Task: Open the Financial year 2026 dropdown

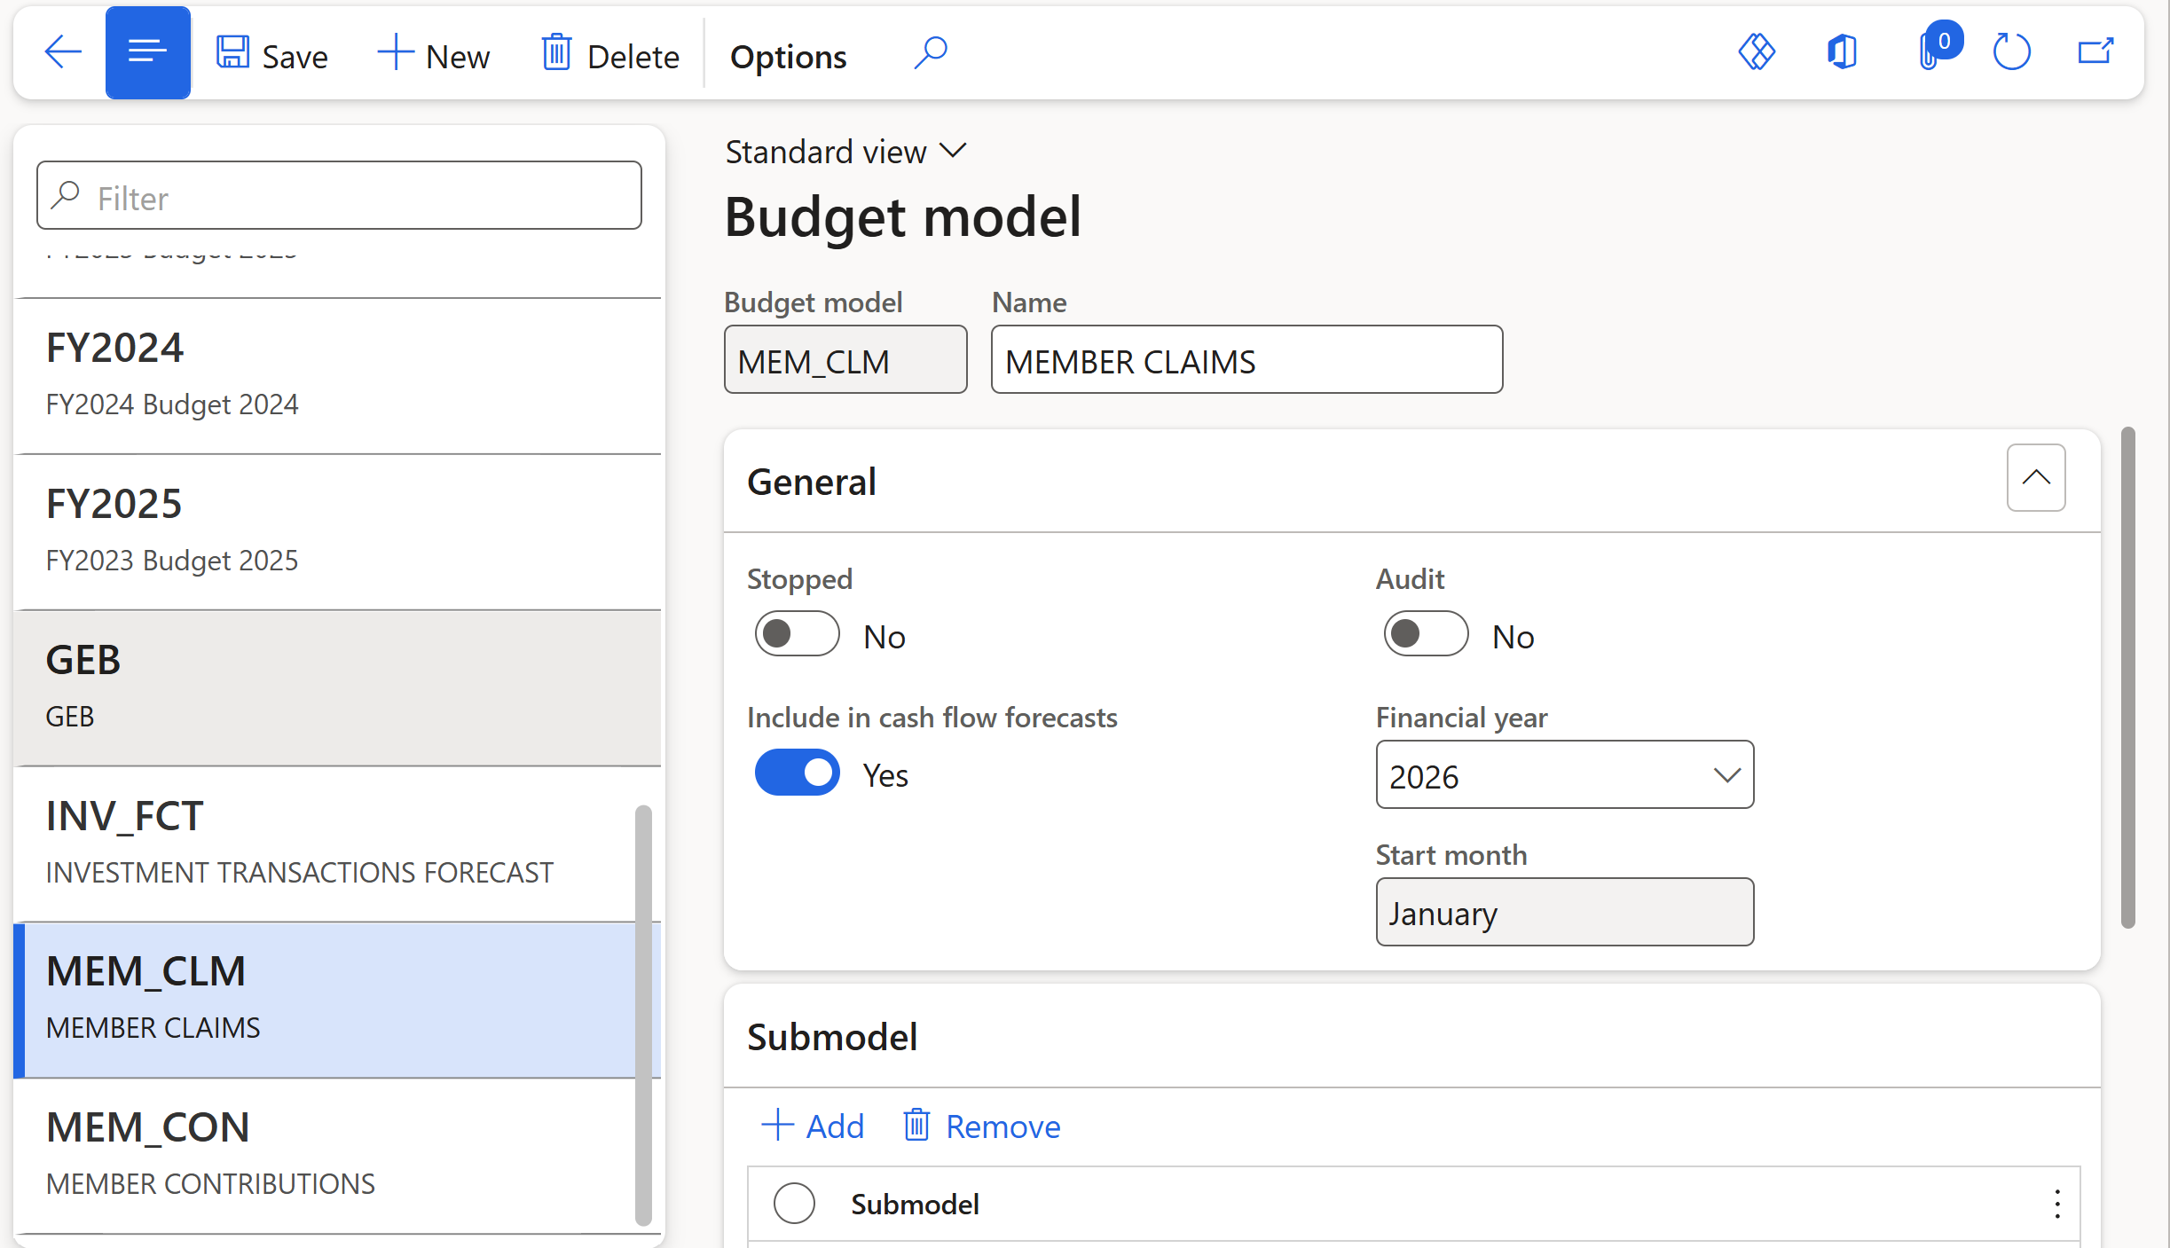Action: coord(1564,775)
